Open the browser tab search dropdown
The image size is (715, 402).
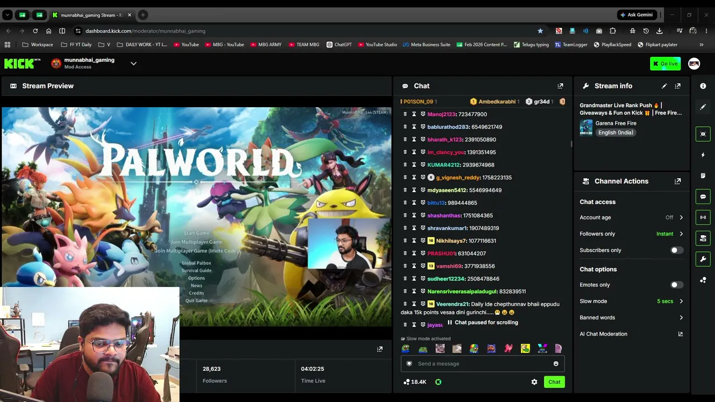7,15
